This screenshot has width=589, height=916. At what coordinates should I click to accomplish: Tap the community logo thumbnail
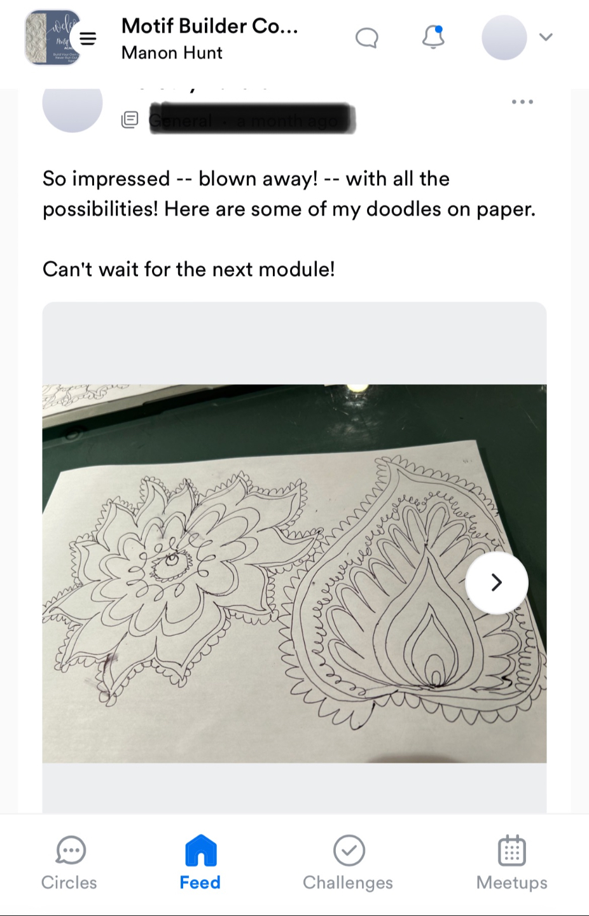coord(52,38)
